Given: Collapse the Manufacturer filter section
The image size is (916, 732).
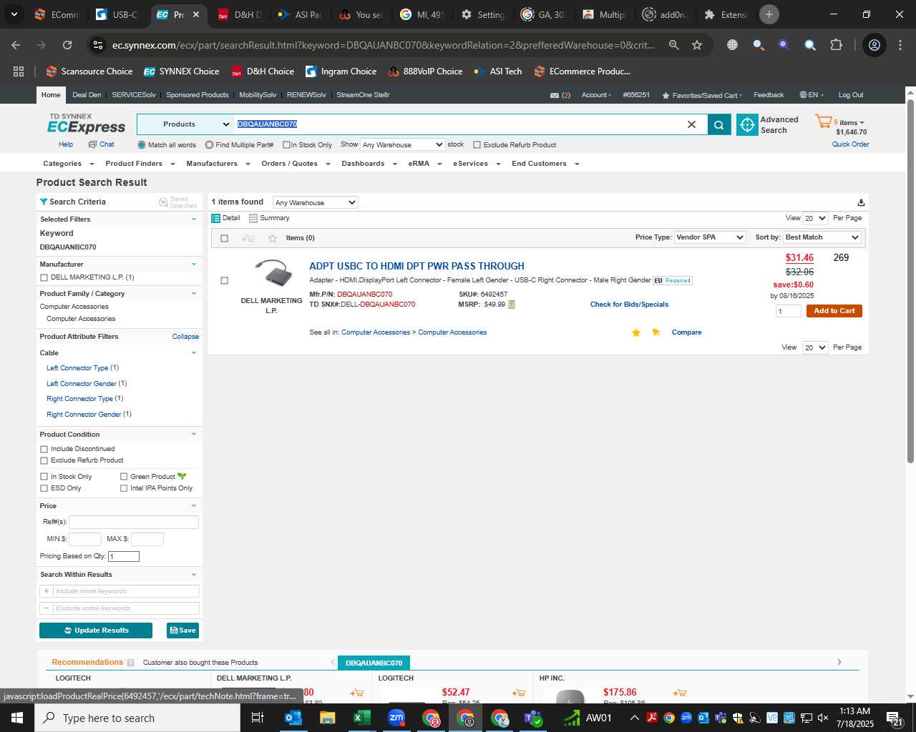Looking at the screenshot, I should pyautogui.click(x=194, y=264).
